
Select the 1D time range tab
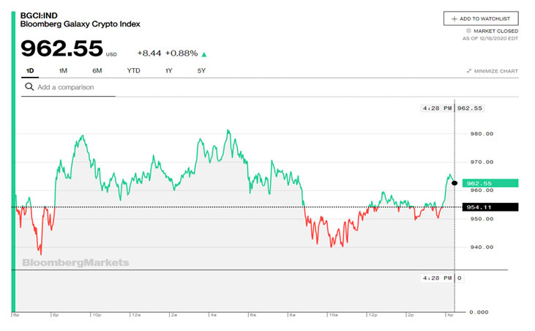(x=30, y=70)
